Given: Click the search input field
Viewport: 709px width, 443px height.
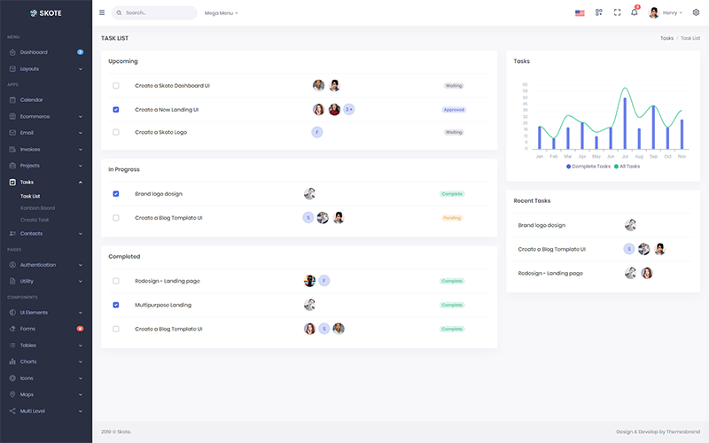Looking at the screenshot, I should [158, 13].
